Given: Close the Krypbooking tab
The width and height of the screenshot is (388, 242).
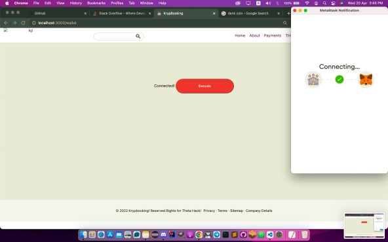Looking at the screenshot, I should [214, 13].
